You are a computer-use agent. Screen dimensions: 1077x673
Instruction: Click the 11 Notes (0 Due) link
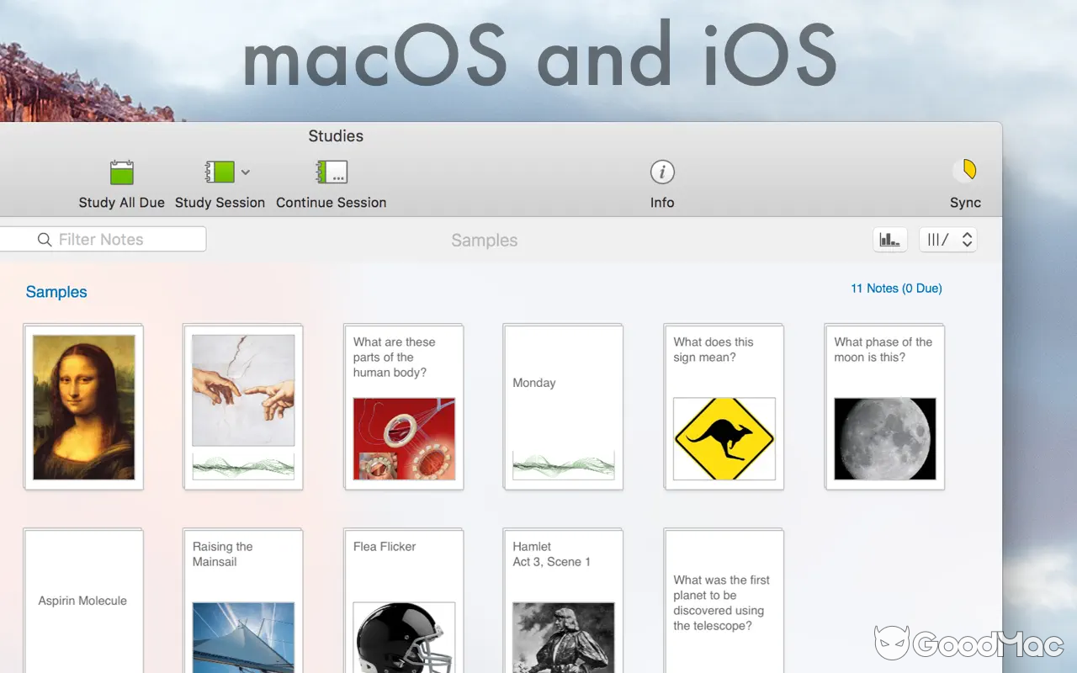[896, 288]
